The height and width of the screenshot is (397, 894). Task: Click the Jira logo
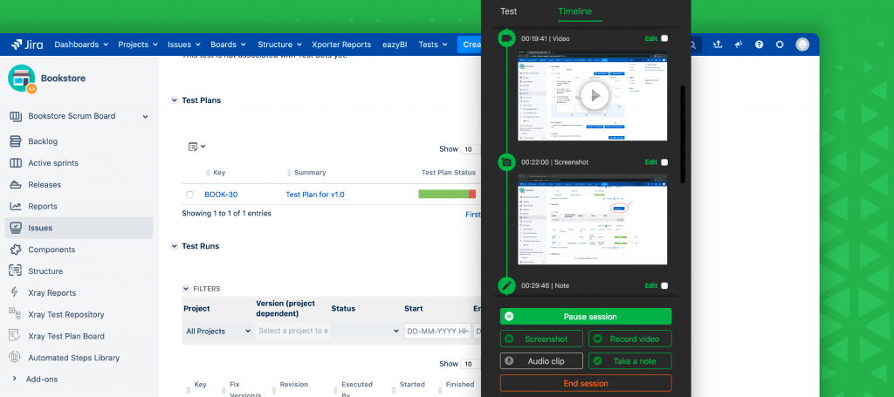tap(27, 44)
